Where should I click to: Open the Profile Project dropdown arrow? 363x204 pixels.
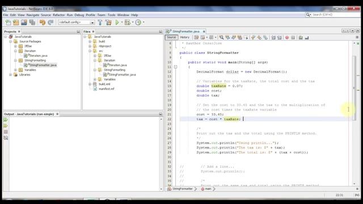143,23
